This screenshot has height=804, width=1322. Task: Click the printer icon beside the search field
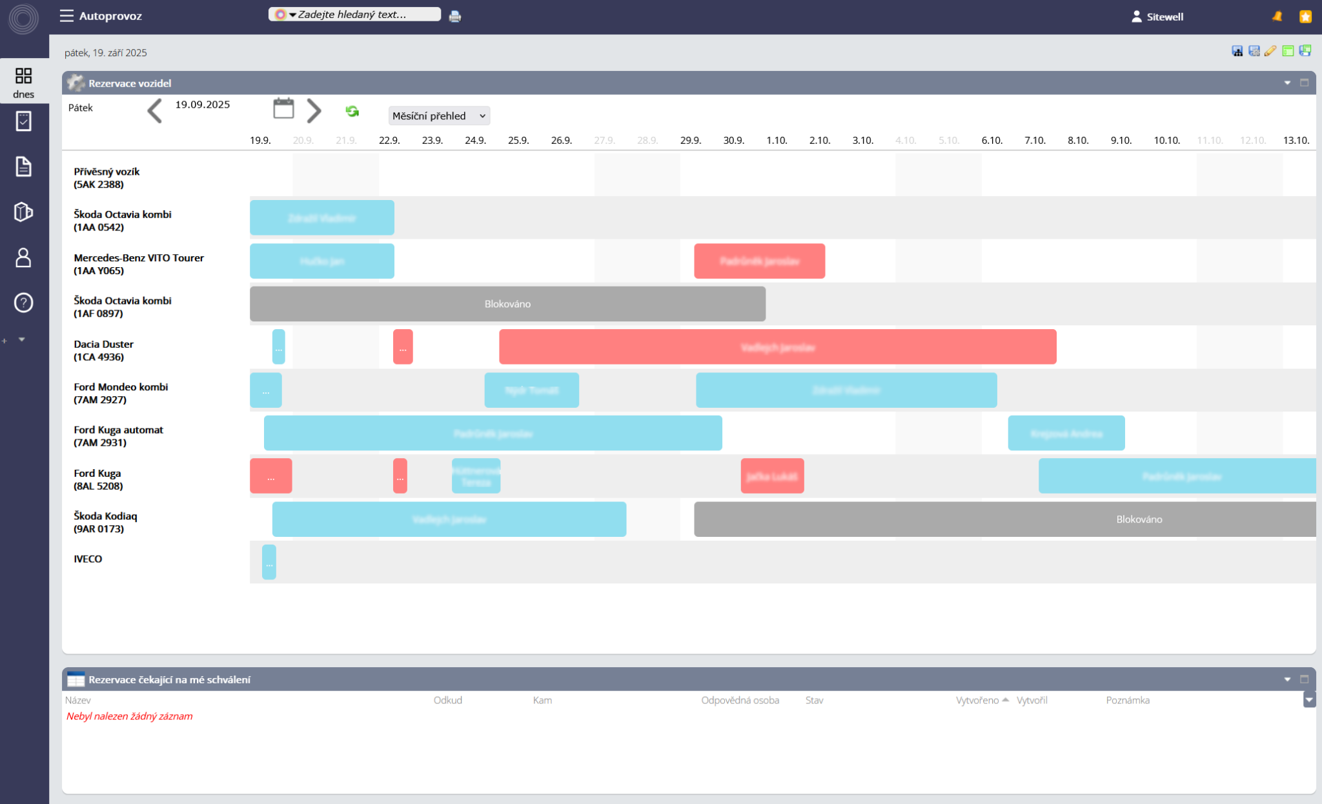(x=455, y=16)
